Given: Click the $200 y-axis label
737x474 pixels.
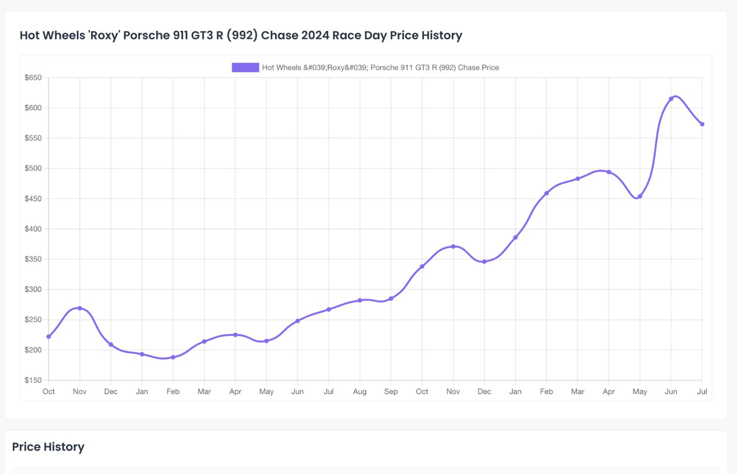Looking at the screenshot, I should pyautogui.click(x=33, y=350).
